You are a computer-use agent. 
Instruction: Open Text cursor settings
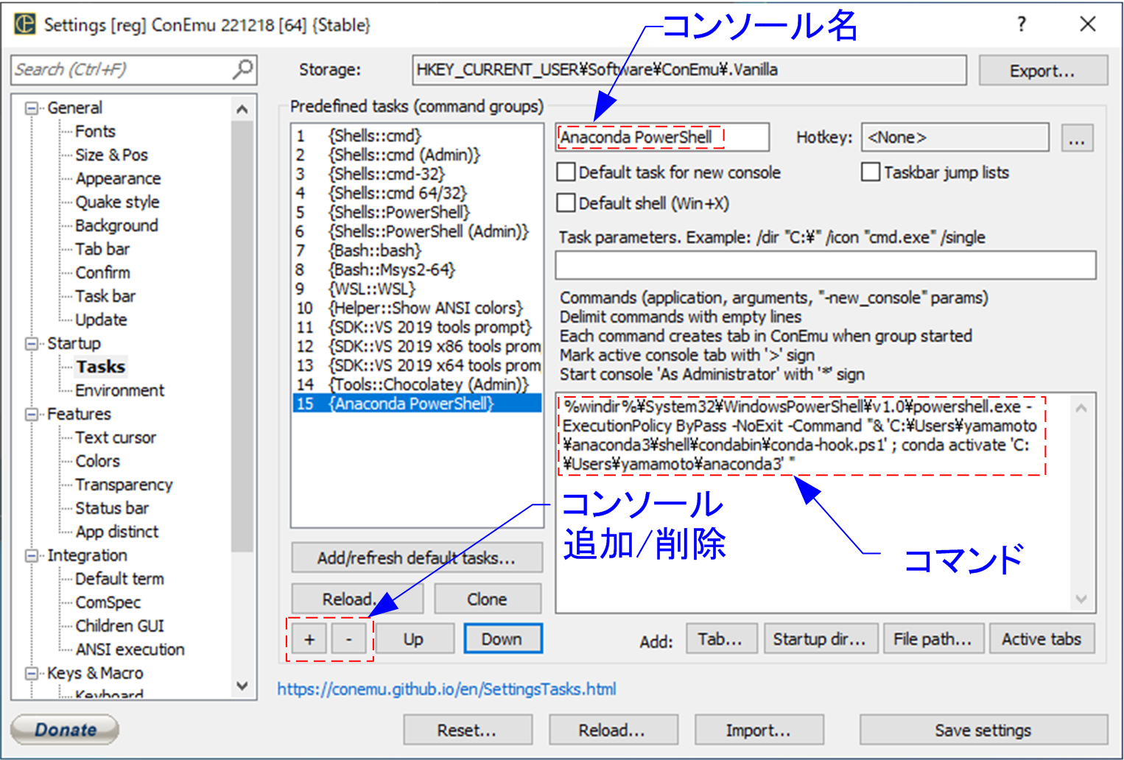coord(116,437)
